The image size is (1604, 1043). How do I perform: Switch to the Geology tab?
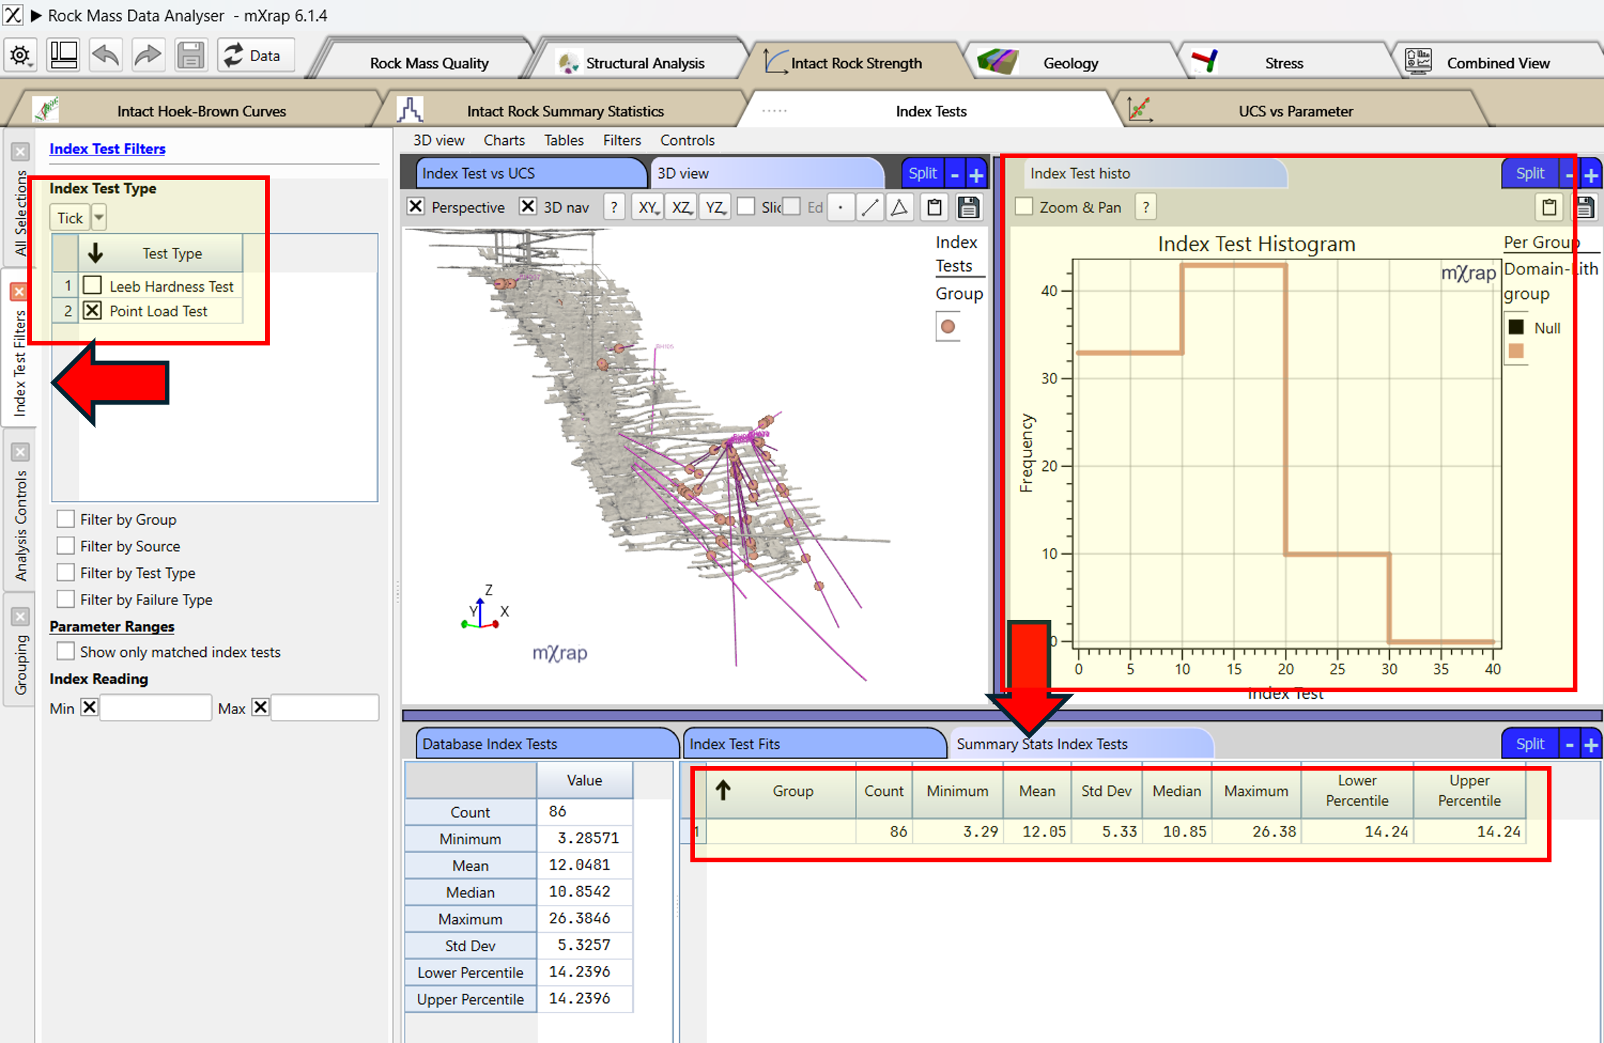pos(1070,63)
